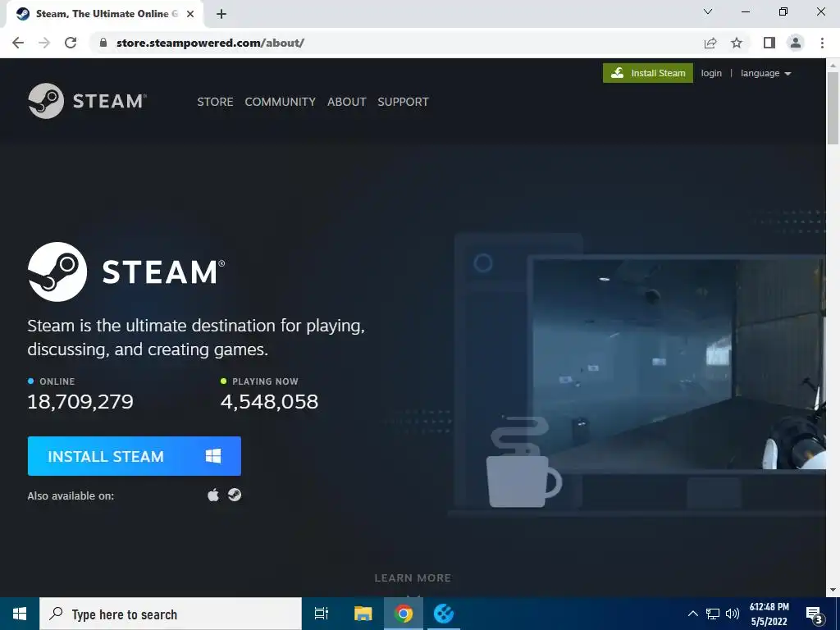Go back to the previous page
This screenshot has height=630, width=840.
click(18, 43)
